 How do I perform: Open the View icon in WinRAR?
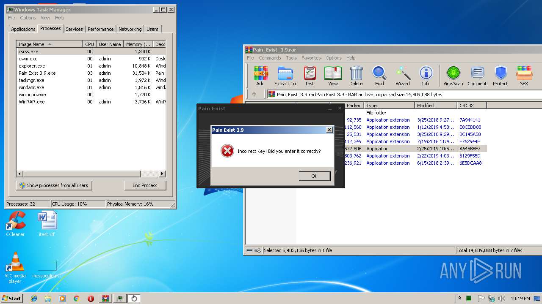click(333, 76)
